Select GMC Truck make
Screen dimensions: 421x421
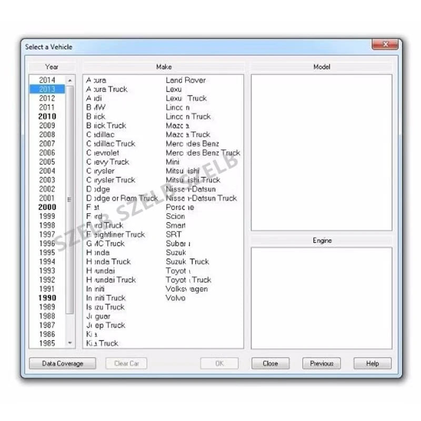point(106,244)
